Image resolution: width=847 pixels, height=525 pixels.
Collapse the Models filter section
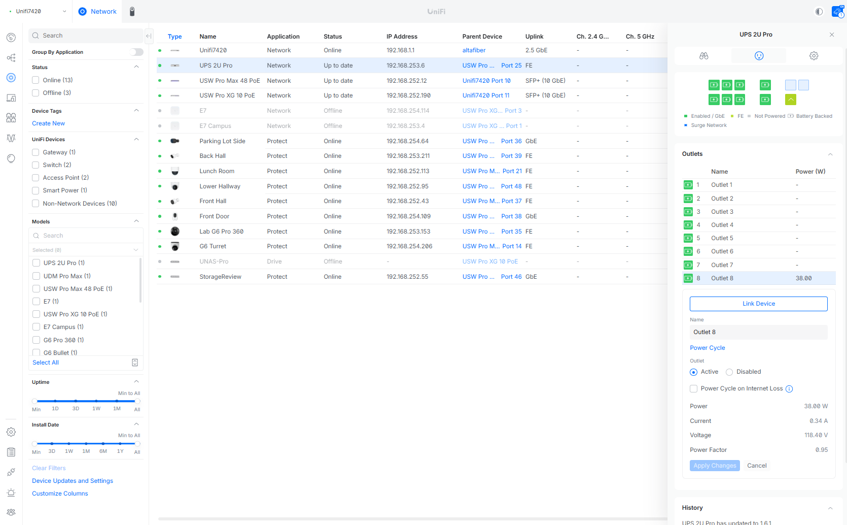136,221
